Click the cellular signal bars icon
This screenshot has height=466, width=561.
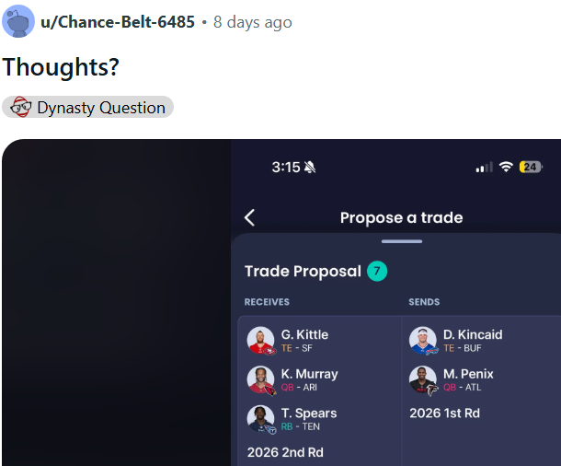tap(485, 168)
